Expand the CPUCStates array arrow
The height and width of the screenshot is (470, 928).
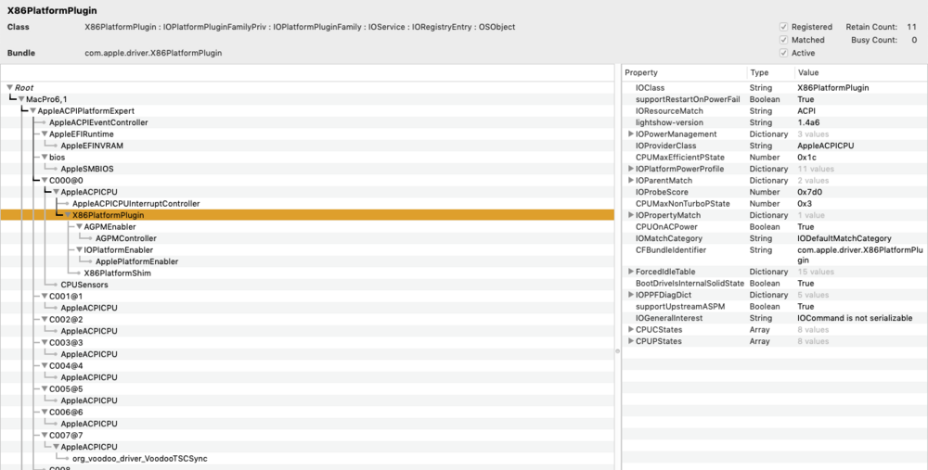(631, 329)
